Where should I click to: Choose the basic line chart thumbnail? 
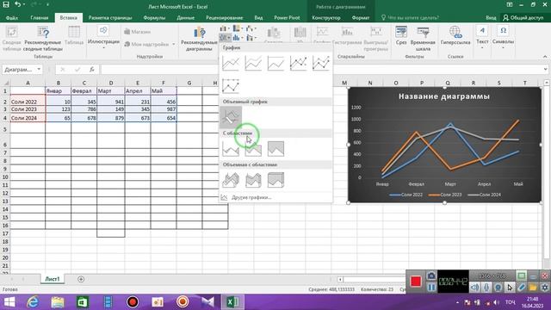231,63
